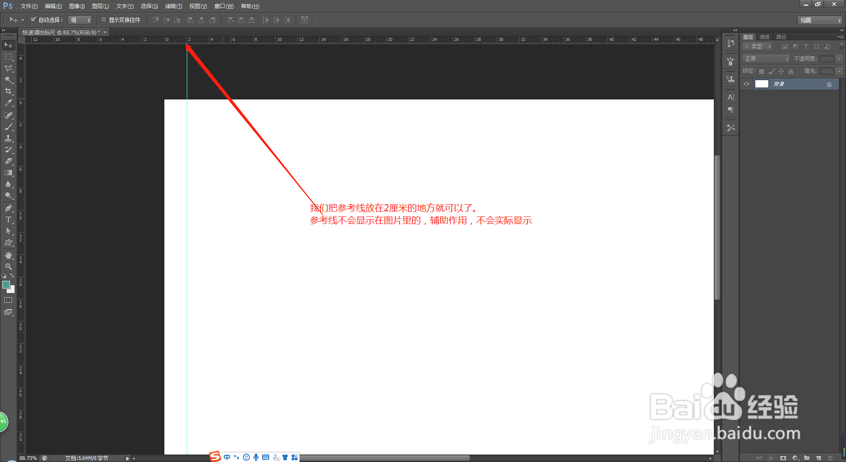Select the Pen tool
The height and width of the screenshot is (462, 846).
coord(8,208)
